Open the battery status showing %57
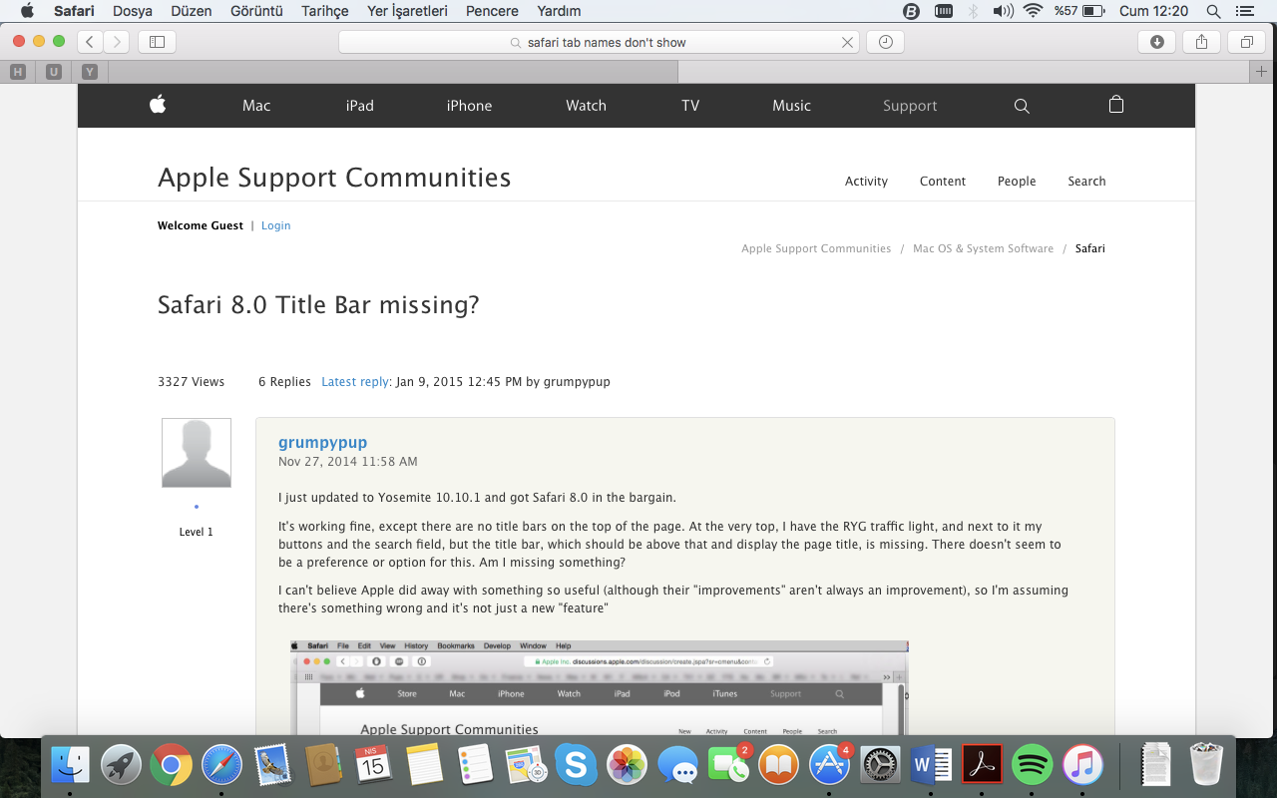 1079,11
